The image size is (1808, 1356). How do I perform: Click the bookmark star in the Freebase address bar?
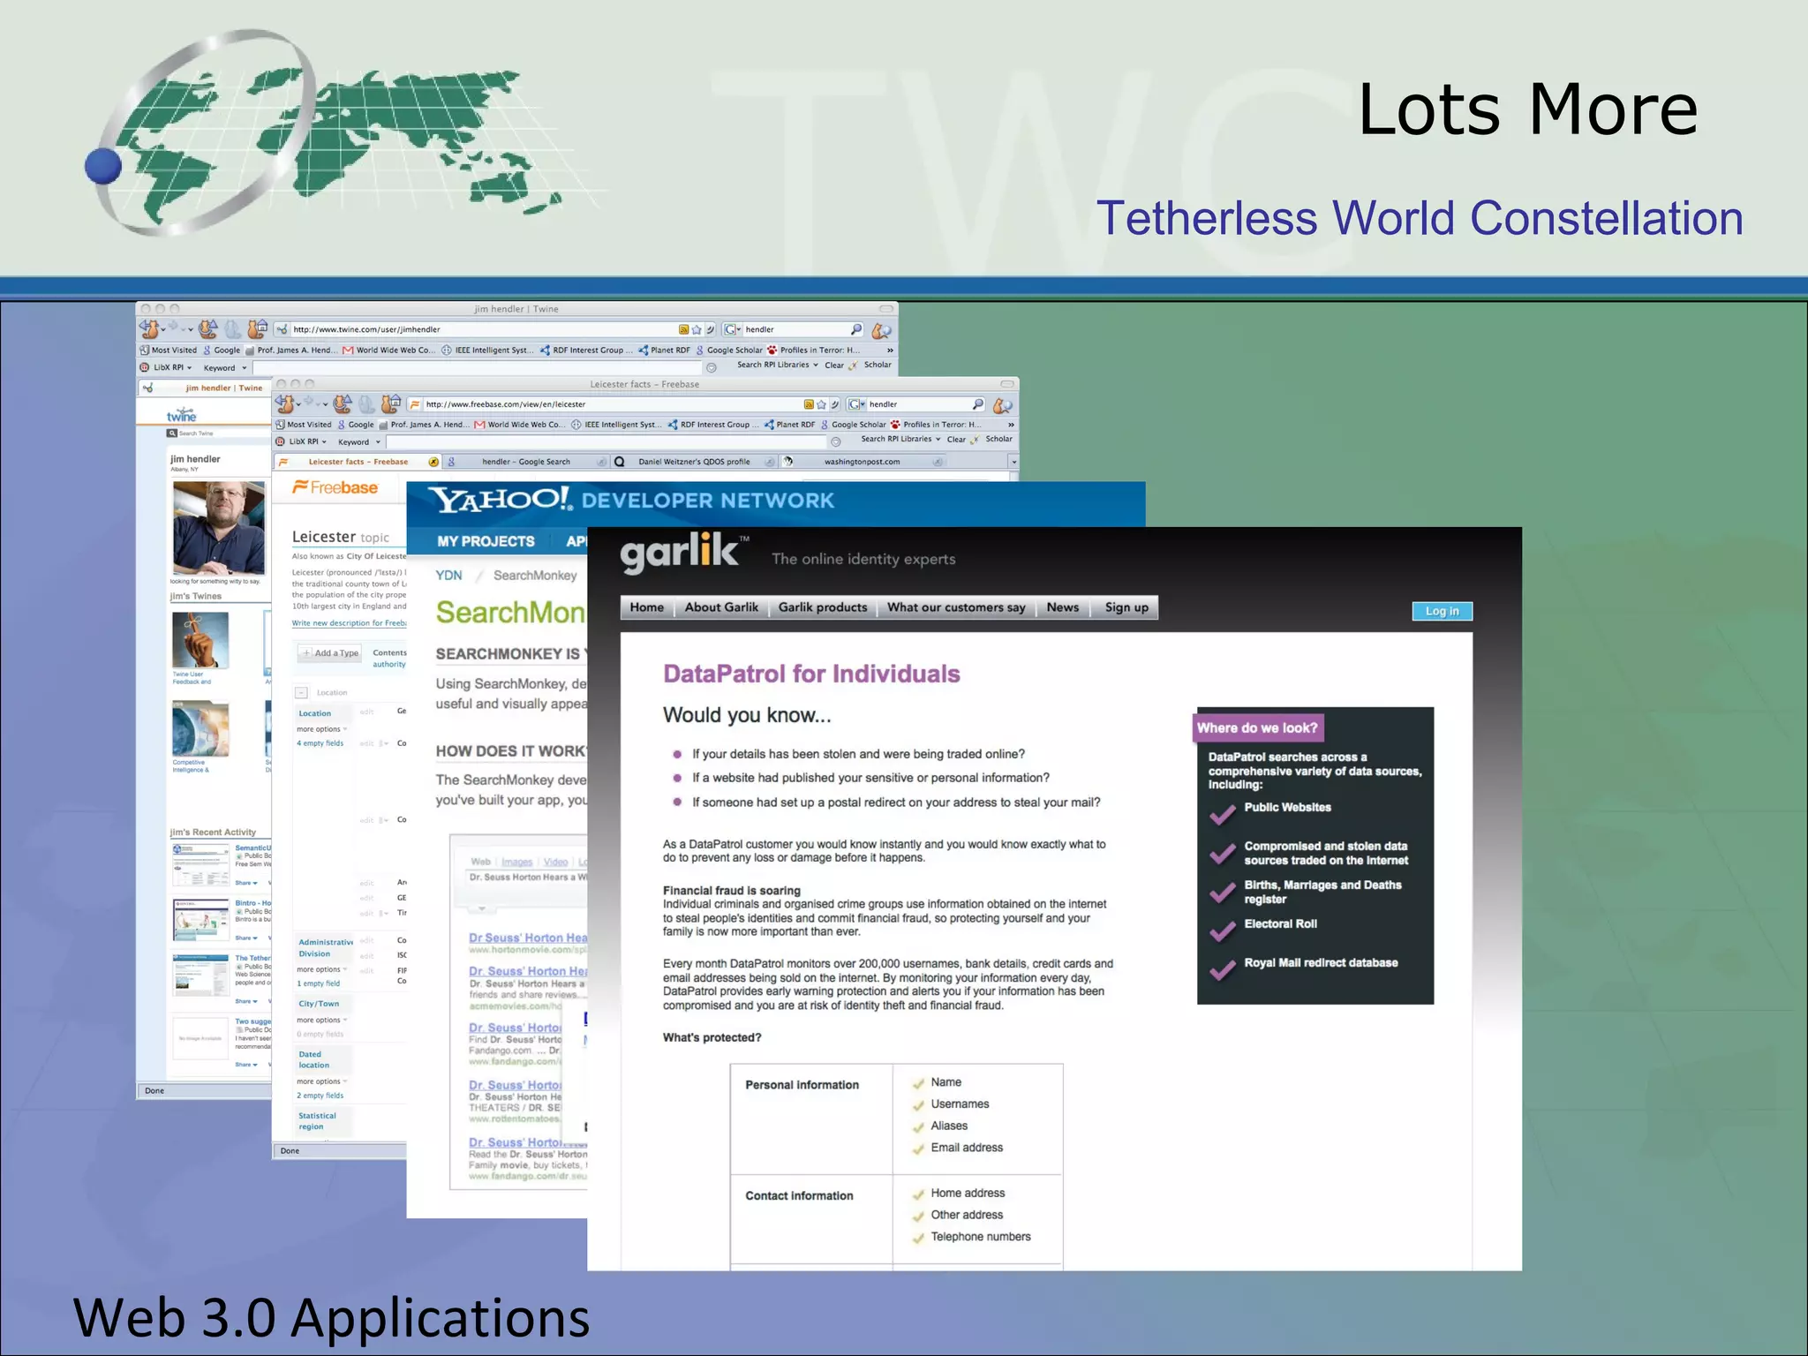(822, 404)
